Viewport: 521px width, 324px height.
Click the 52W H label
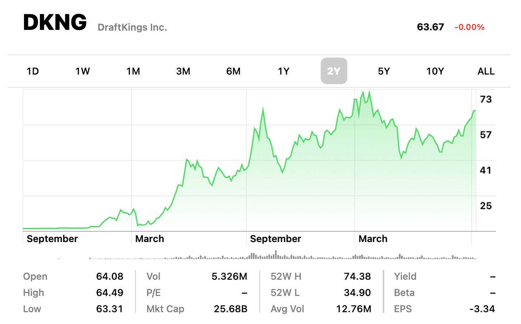(x=286, y=276)
